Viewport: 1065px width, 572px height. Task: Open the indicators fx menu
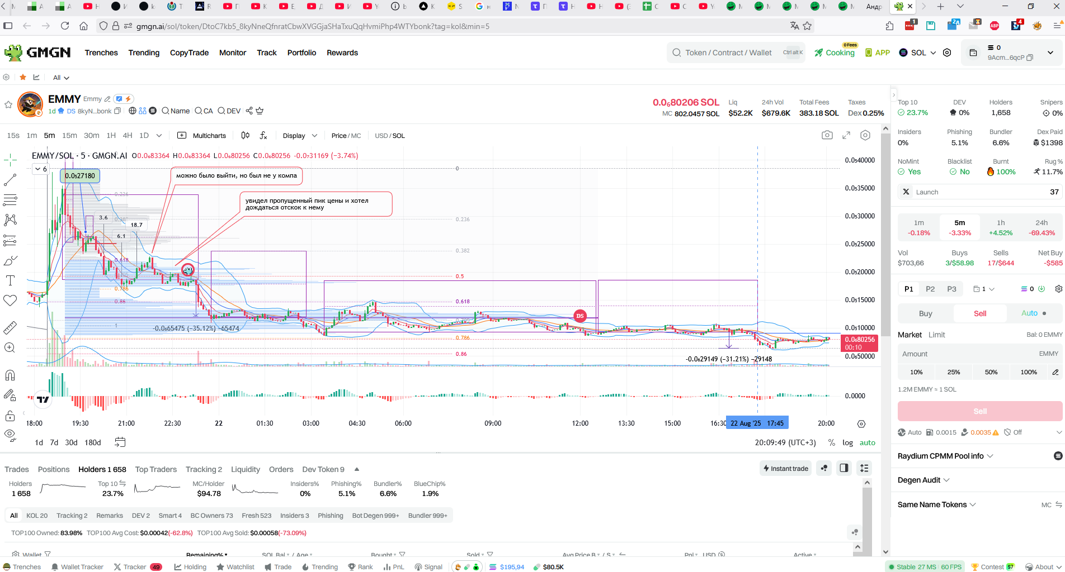263,135
